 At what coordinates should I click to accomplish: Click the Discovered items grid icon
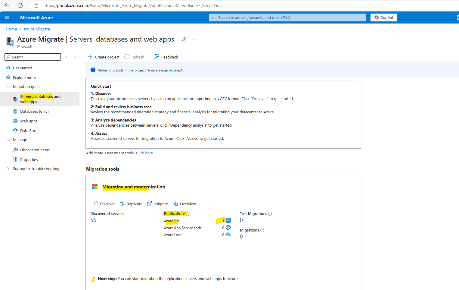(x=15, y=150)
